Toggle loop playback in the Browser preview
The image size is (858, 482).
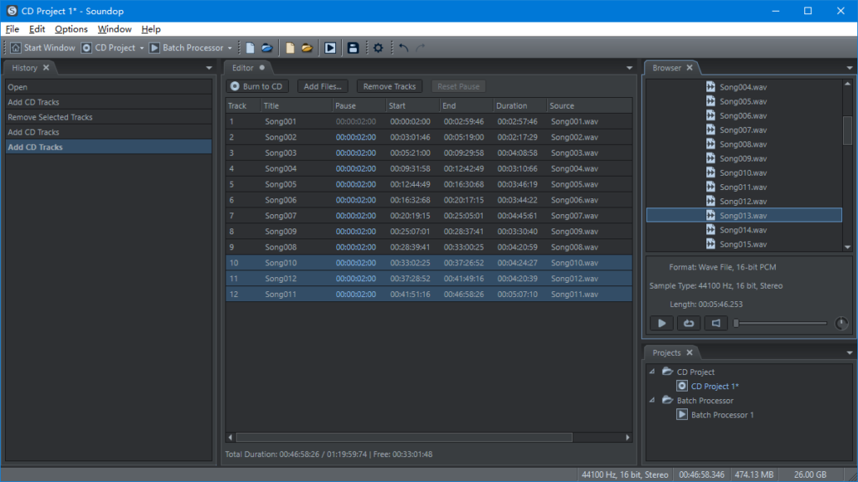coord(688,323)
